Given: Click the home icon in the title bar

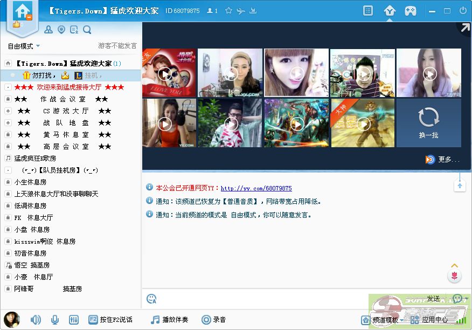Looking at the screenshot, I should click(22, 12).
